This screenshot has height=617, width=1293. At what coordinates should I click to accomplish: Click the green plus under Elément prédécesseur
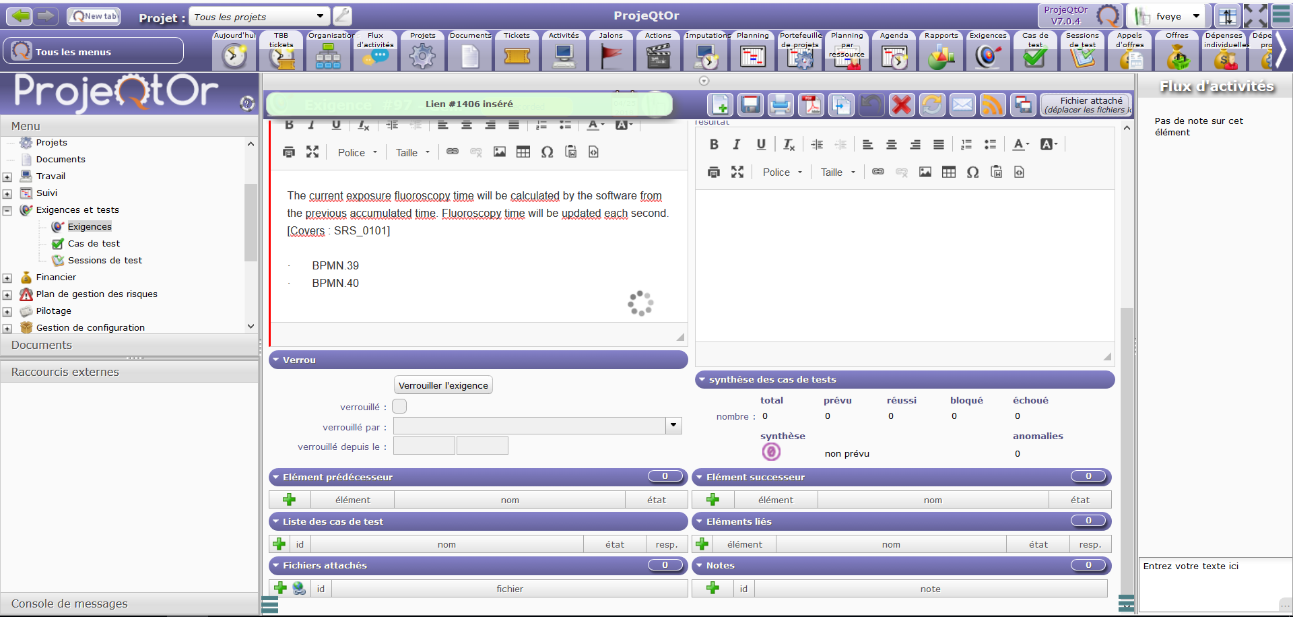pos(290,500)
